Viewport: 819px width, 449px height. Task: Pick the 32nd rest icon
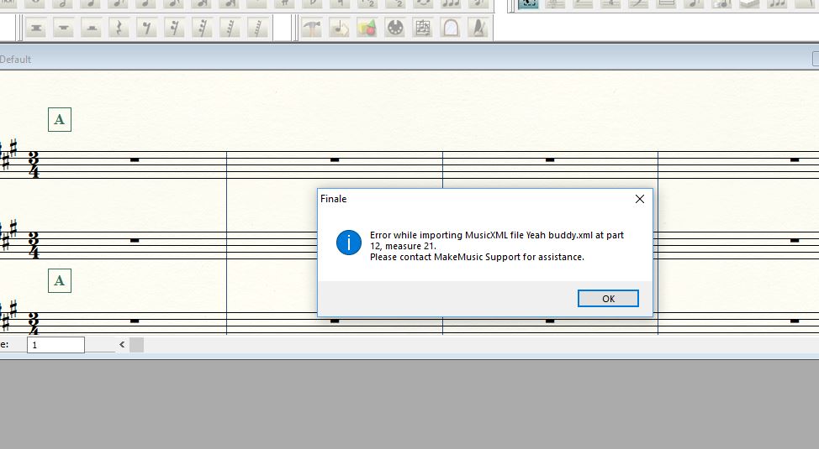[x=203, y=29]
